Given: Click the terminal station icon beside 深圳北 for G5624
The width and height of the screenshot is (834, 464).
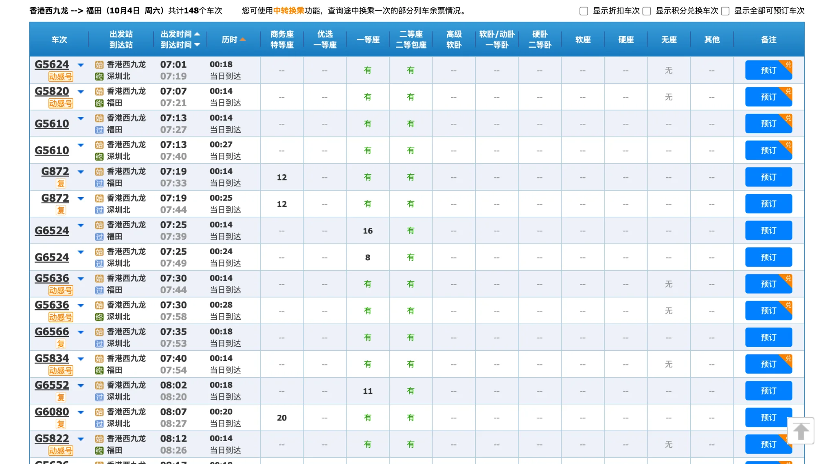Looking at the screenshot, I should pyautogui.click(x=99, y=76).
